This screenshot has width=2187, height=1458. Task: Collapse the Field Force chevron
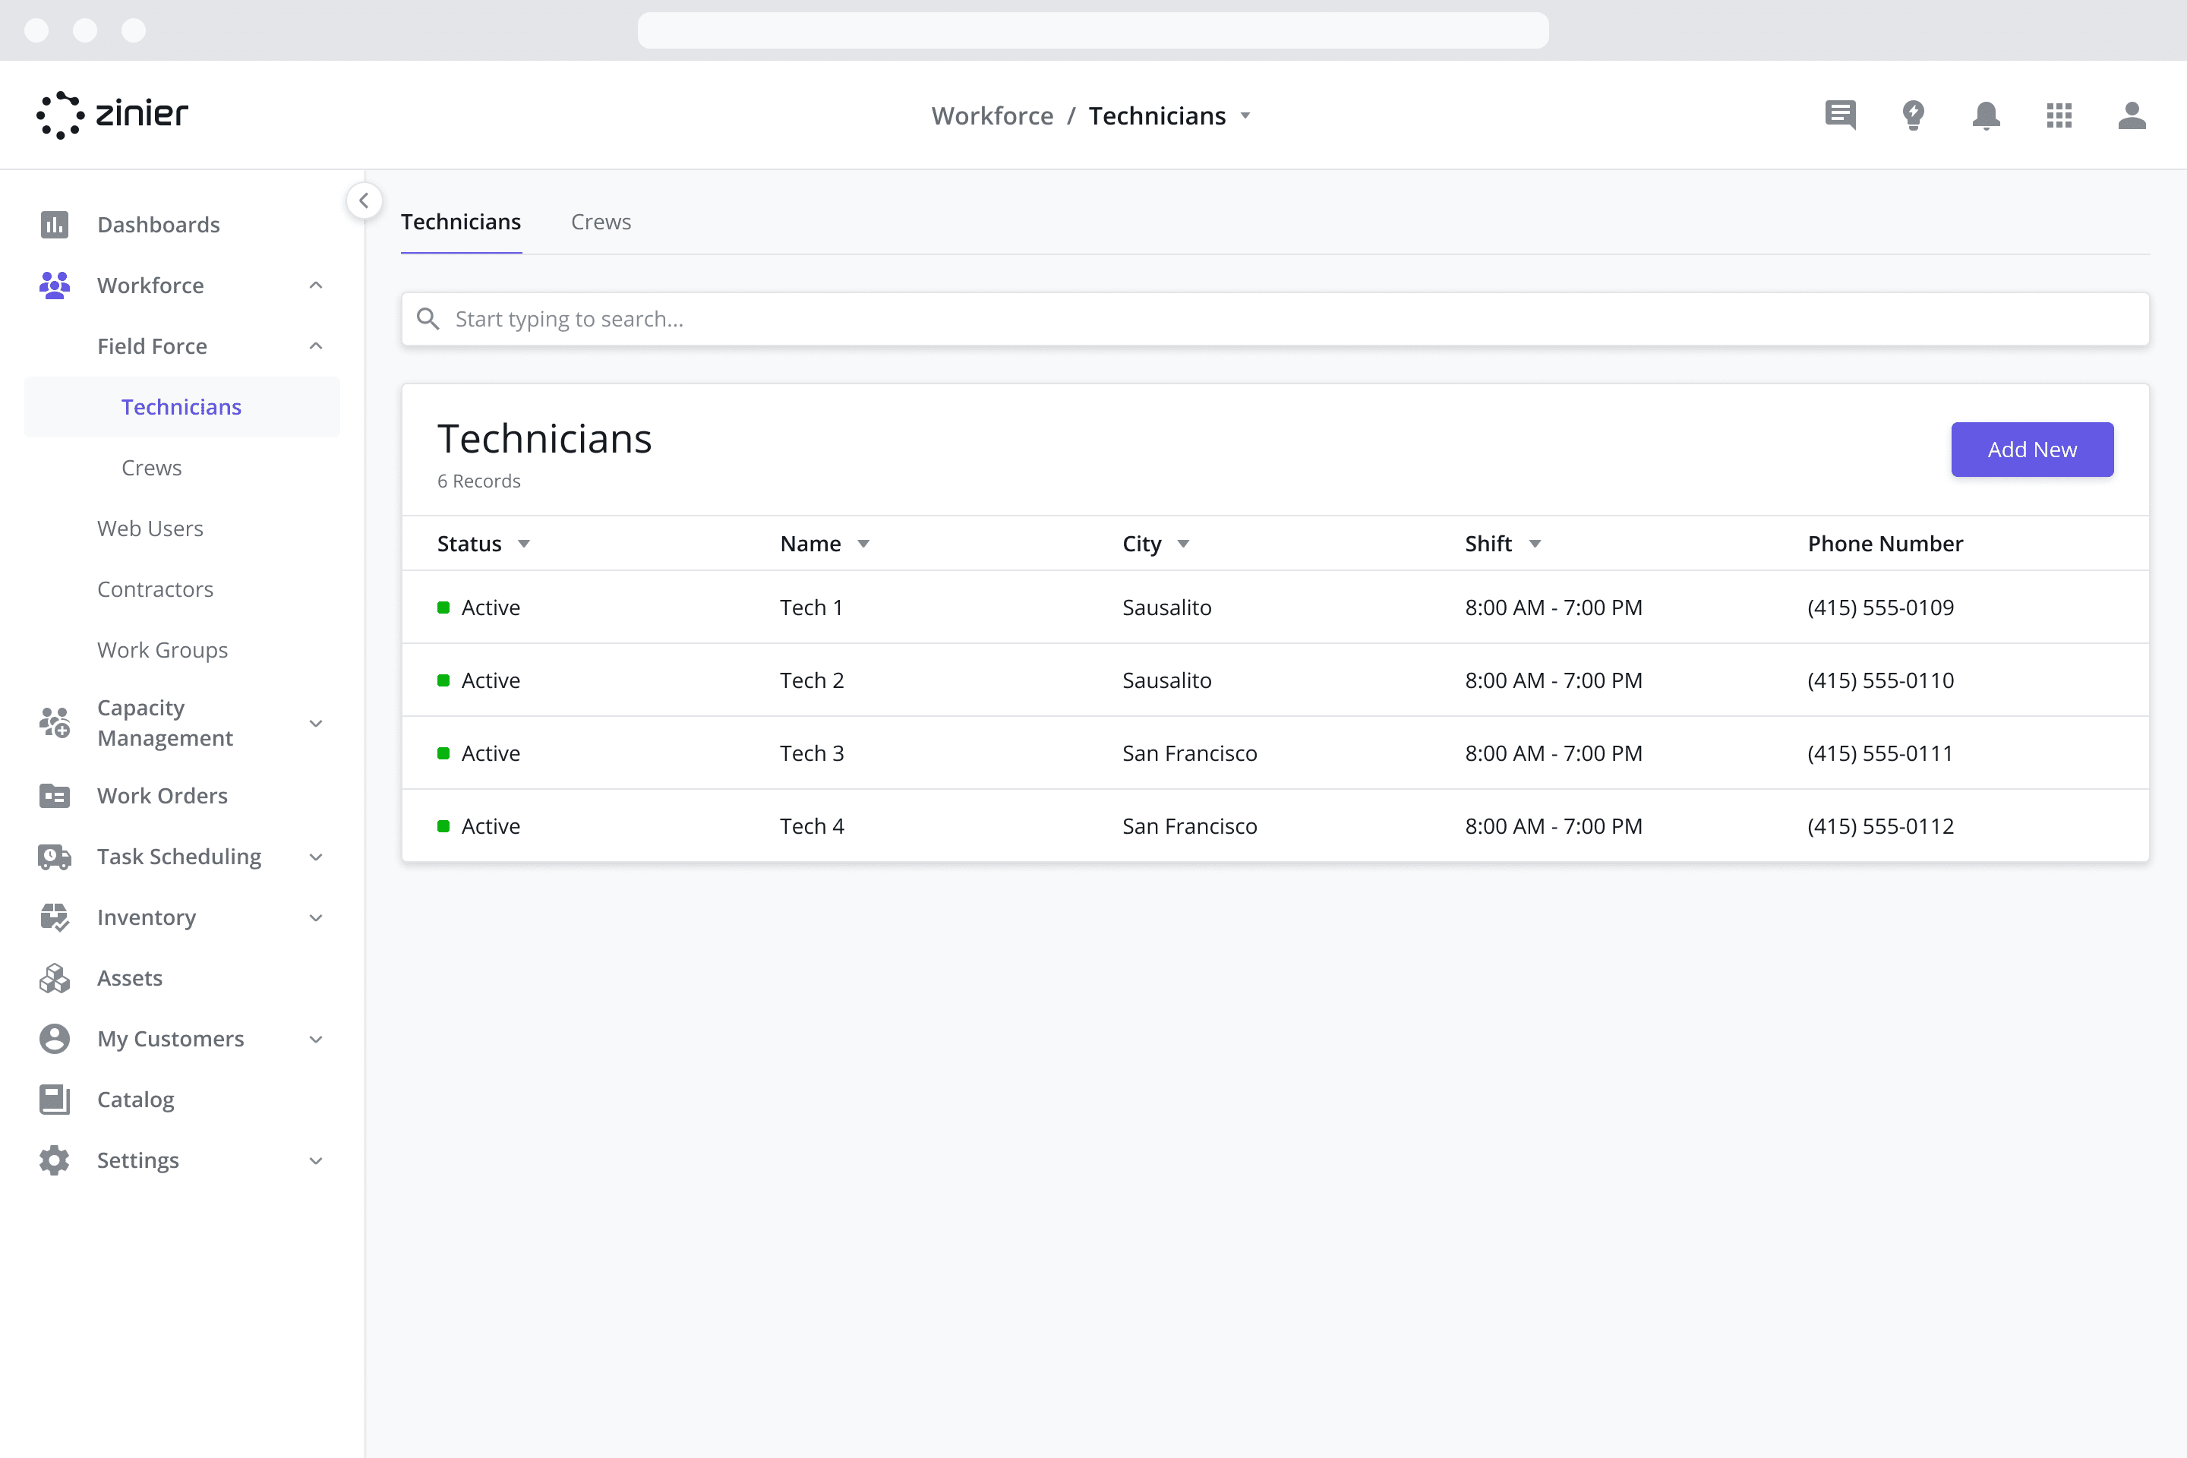316,346
